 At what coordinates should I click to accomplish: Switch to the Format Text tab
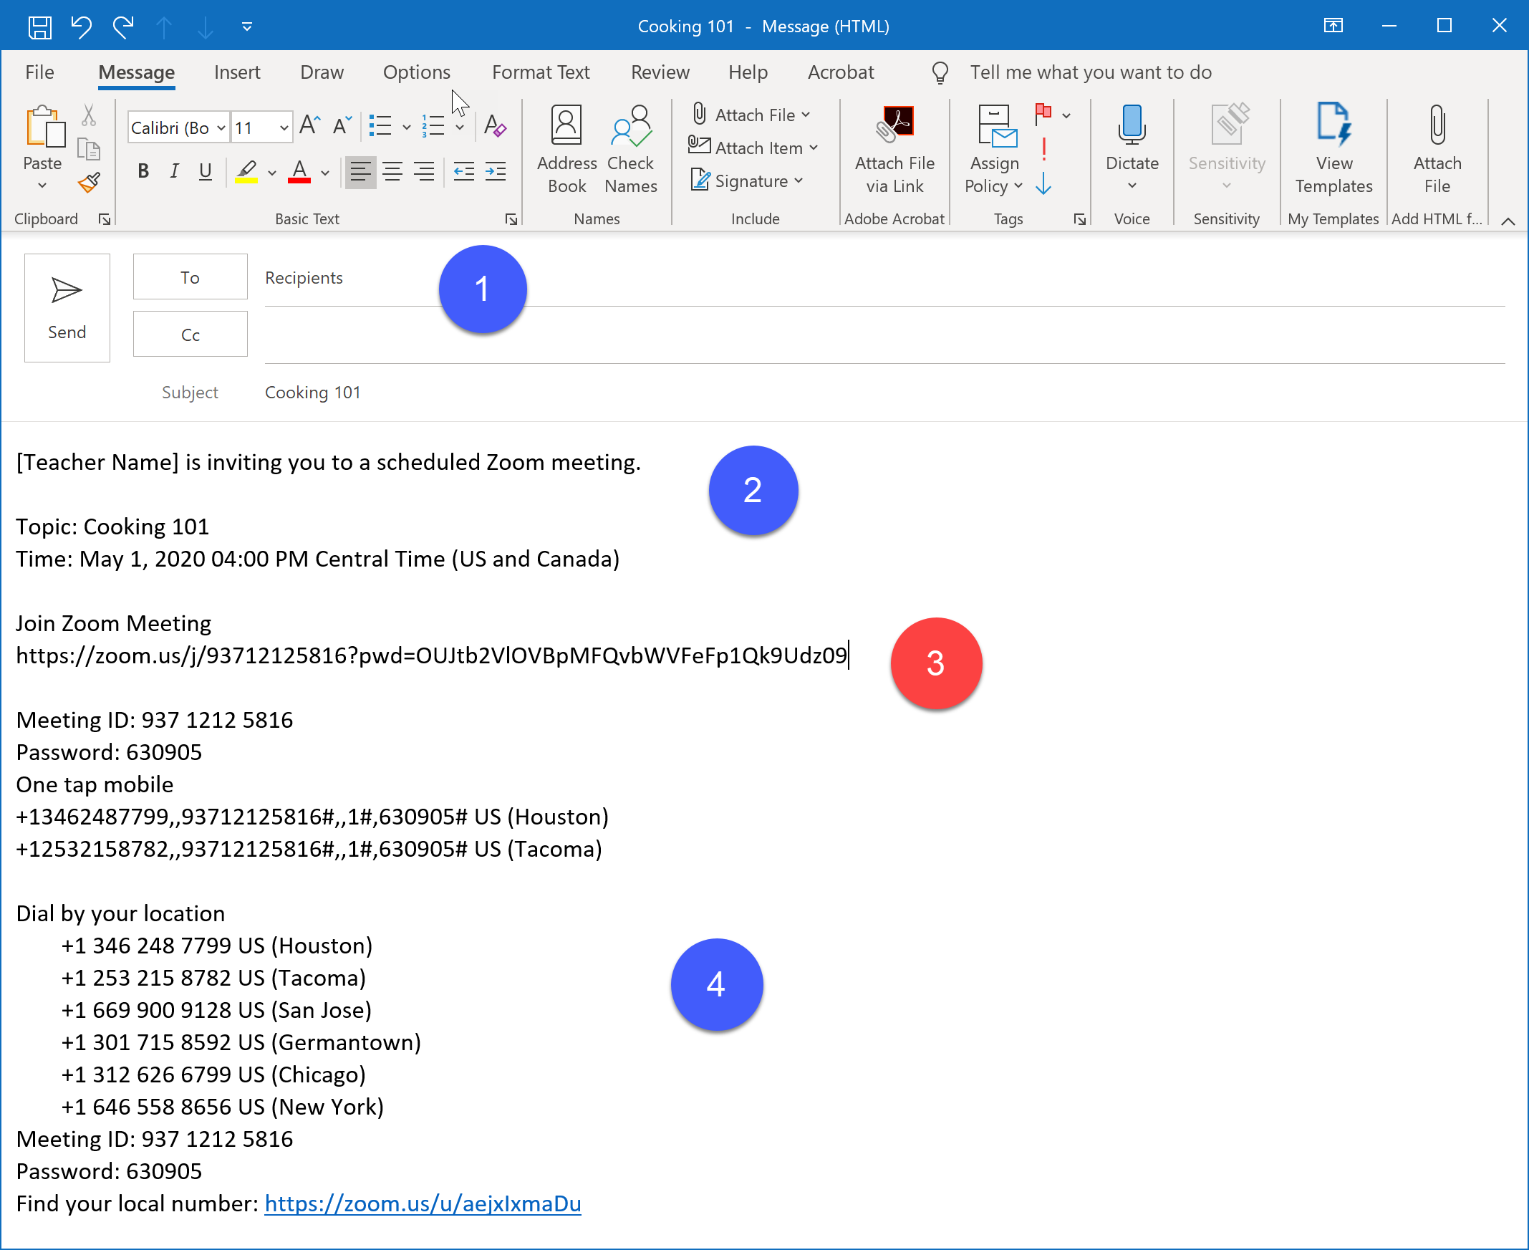pyautogui.click(x=541, y=72)
